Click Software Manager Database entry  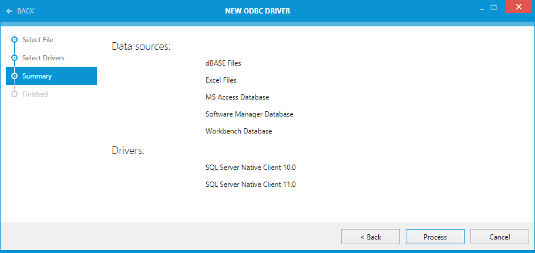pyautogui.click(x=249, y=114)
